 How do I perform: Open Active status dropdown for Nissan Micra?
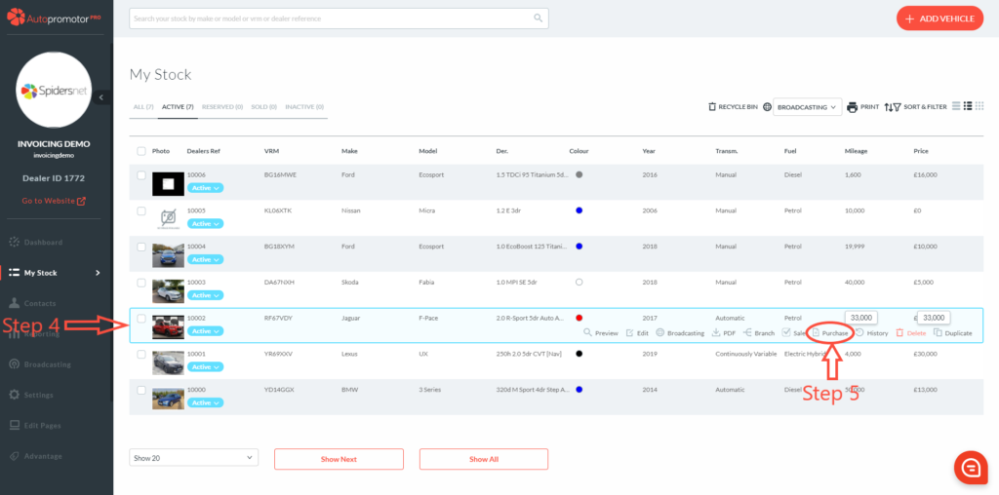205,224
